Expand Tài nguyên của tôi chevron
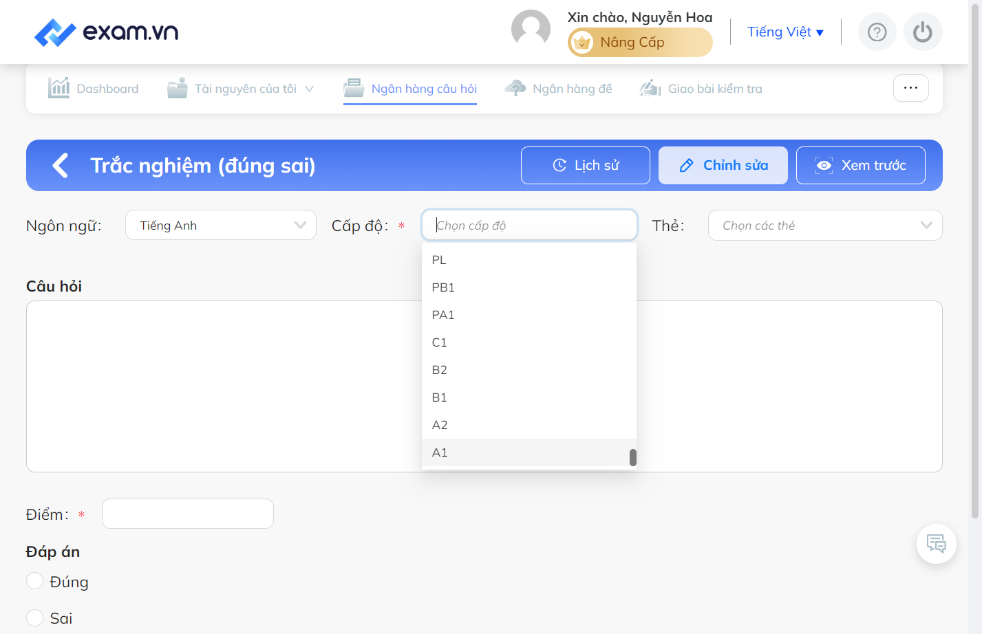The width and height of the screenshot is (982, 634). (x=309, y=89)
